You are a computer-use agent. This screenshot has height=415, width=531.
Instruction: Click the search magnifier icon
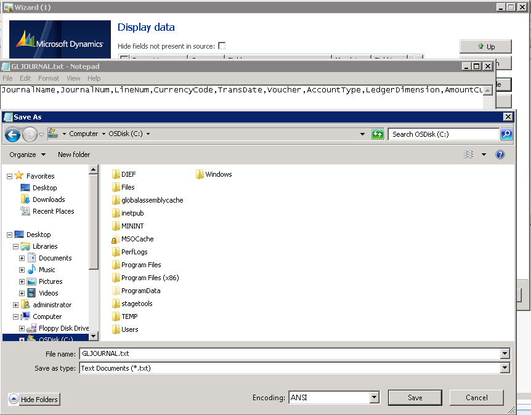point(506,134)
